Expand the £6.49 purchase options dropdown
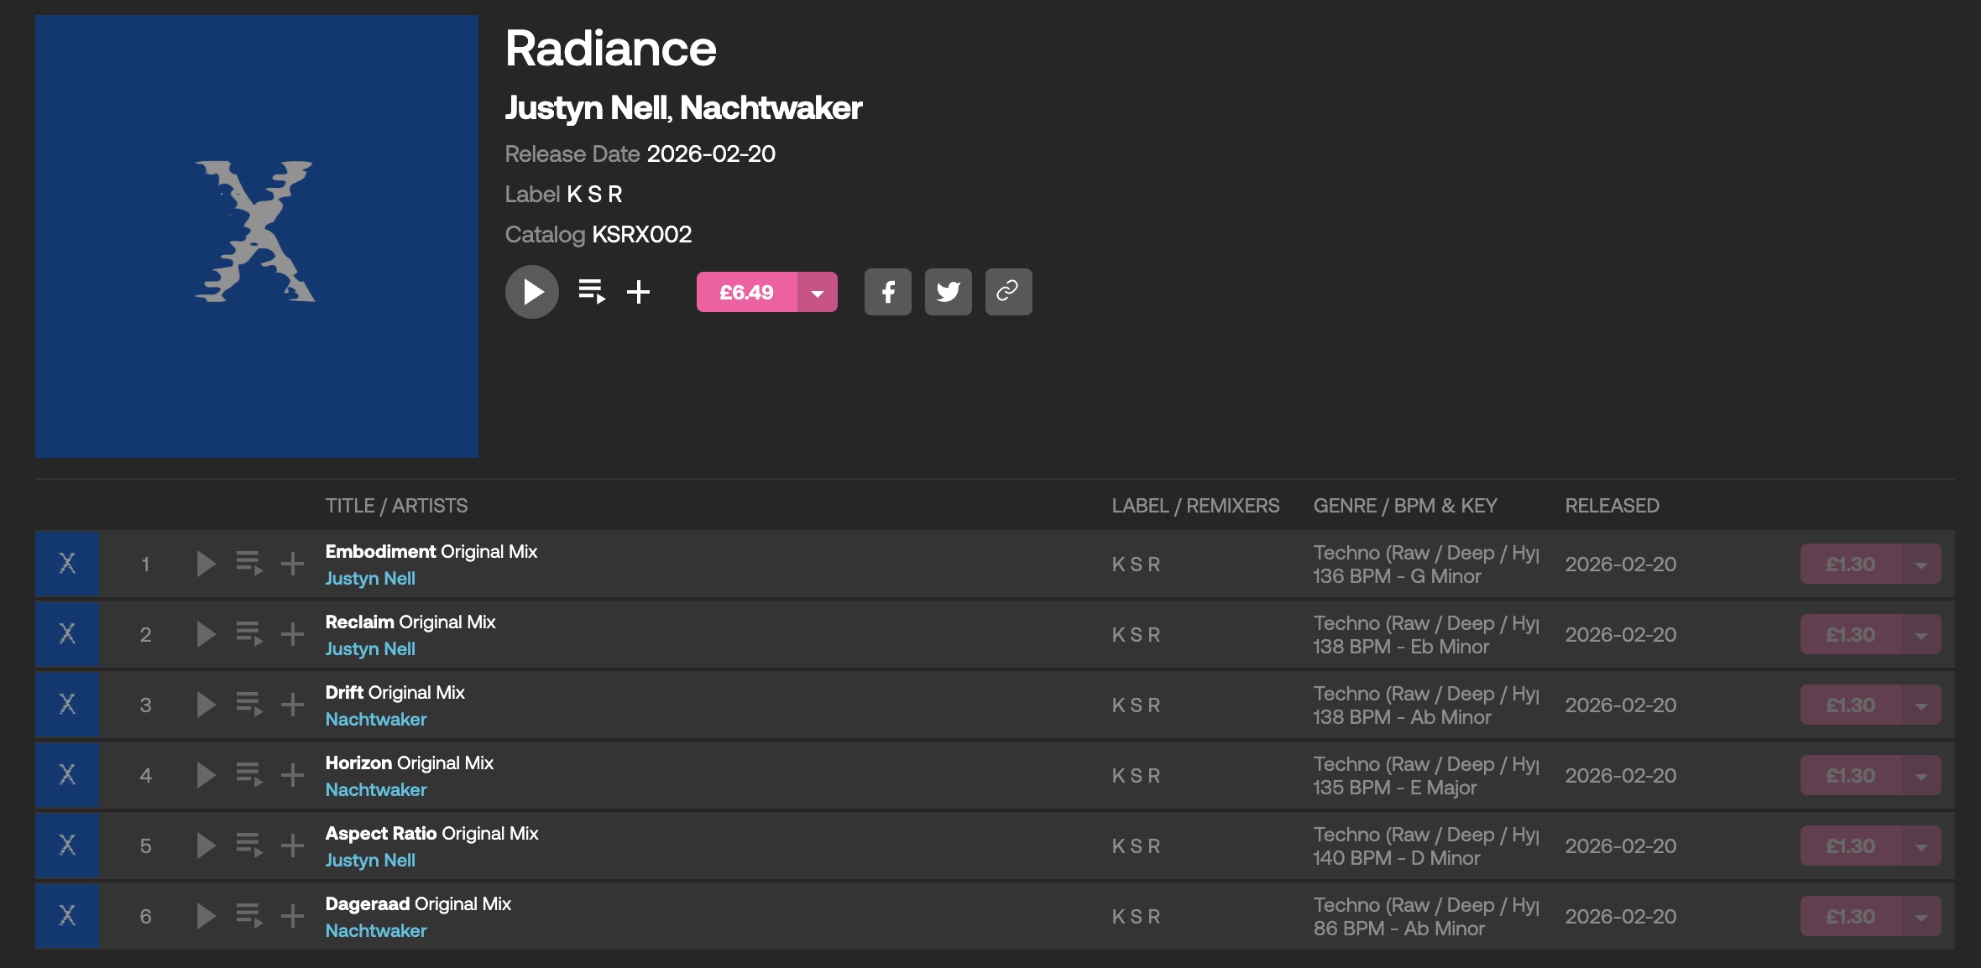Image resolution: width=1981 pixels, height=968 pixels. click(x=817, y=292)
